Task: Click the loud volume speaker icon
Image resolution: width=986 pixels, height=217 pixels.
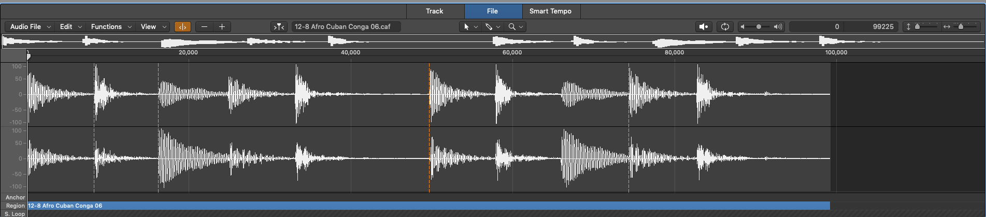Action: (x=778, y=27)
